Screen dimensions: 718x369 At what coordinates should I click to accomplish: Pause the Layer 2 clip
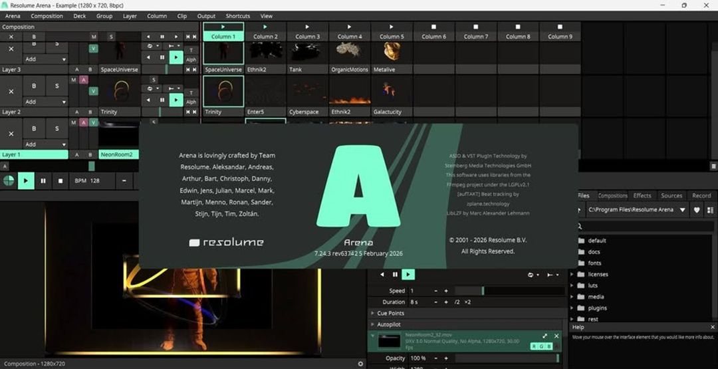coord(162,100)
